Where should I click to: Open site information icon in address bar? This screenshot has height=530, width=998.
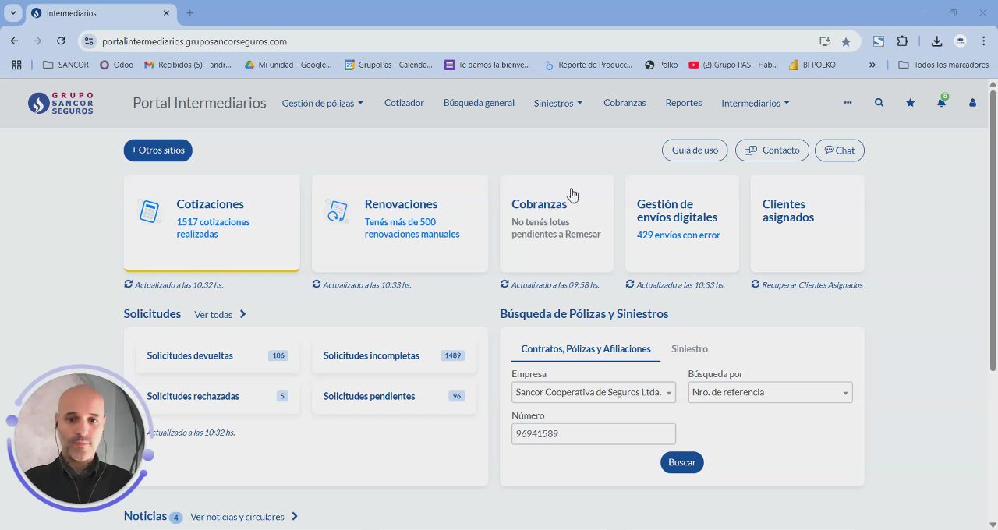pyautogui.click(x=89, y=41)
